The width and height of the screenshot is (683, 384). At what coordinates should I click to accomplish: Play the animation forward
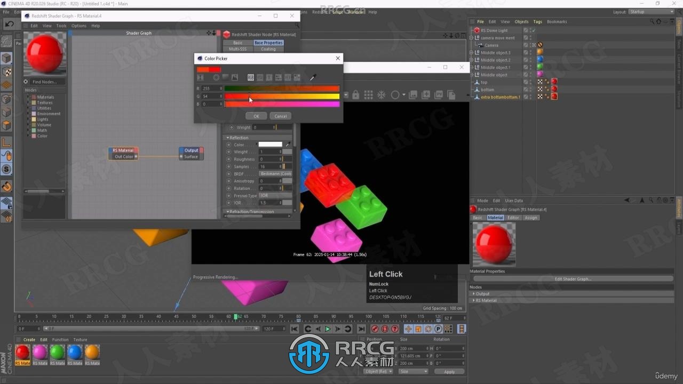pos(328,329)
